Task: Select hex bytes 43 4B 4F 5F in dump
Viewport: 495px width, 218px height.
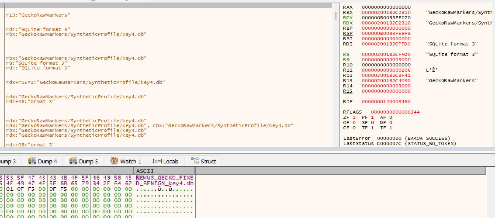Action: pos(69,178)
